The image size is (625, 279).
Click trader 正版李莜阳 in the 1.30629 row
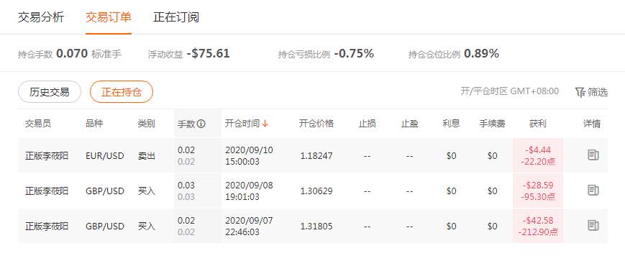(47, 191)
